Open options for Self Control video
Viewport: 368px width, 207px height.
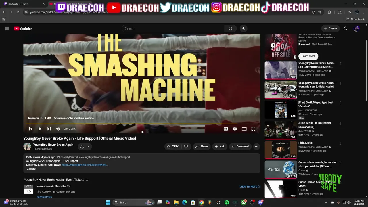(340, 64)
